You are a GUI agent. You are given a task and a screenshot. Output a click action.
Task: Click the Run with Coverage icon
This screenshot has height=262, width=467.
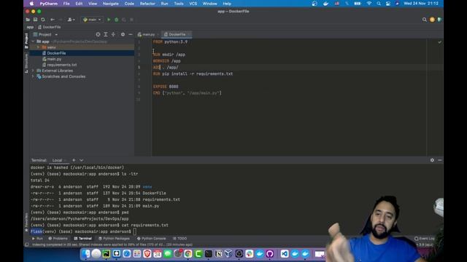(124, 20)
